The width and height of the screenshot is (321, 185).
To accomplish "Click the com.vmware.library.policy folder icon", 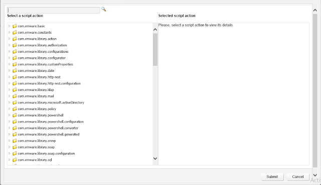I will [15, 109].
